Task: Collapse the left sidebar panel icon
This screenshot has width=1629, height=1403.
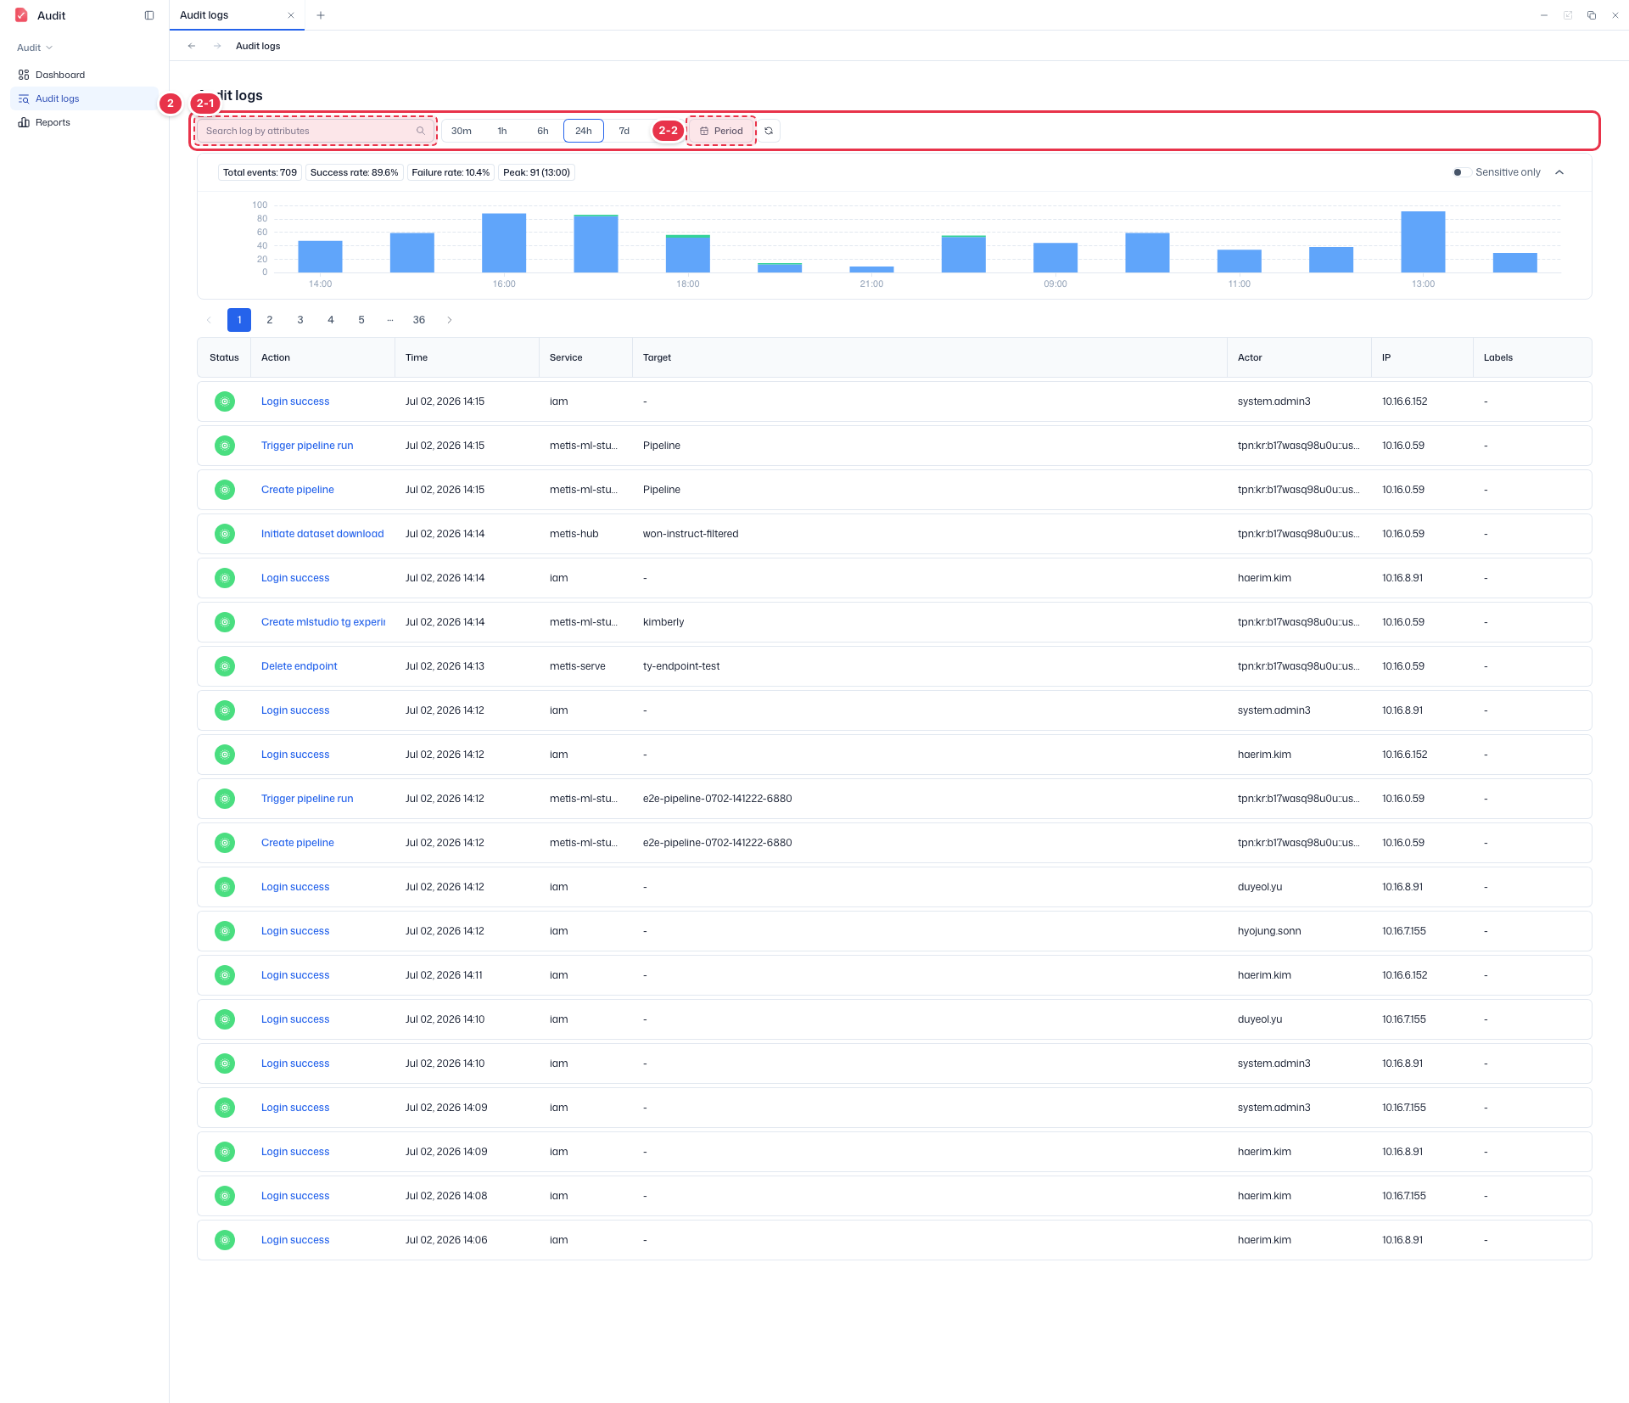Action: pos(149,15)
